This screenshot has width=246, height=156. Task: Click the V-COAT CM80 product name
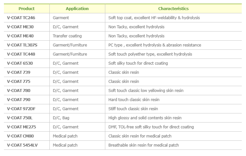coord(20,136)
